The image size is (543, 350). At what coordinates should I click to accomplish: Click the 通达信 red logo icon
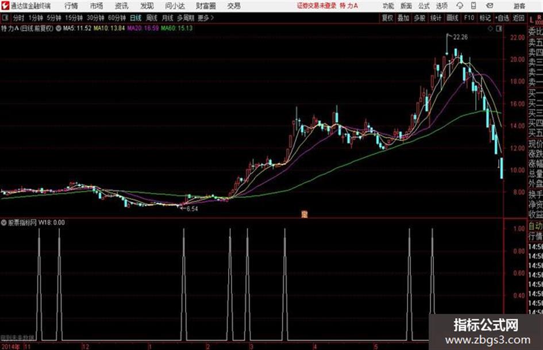coord(5,6)
